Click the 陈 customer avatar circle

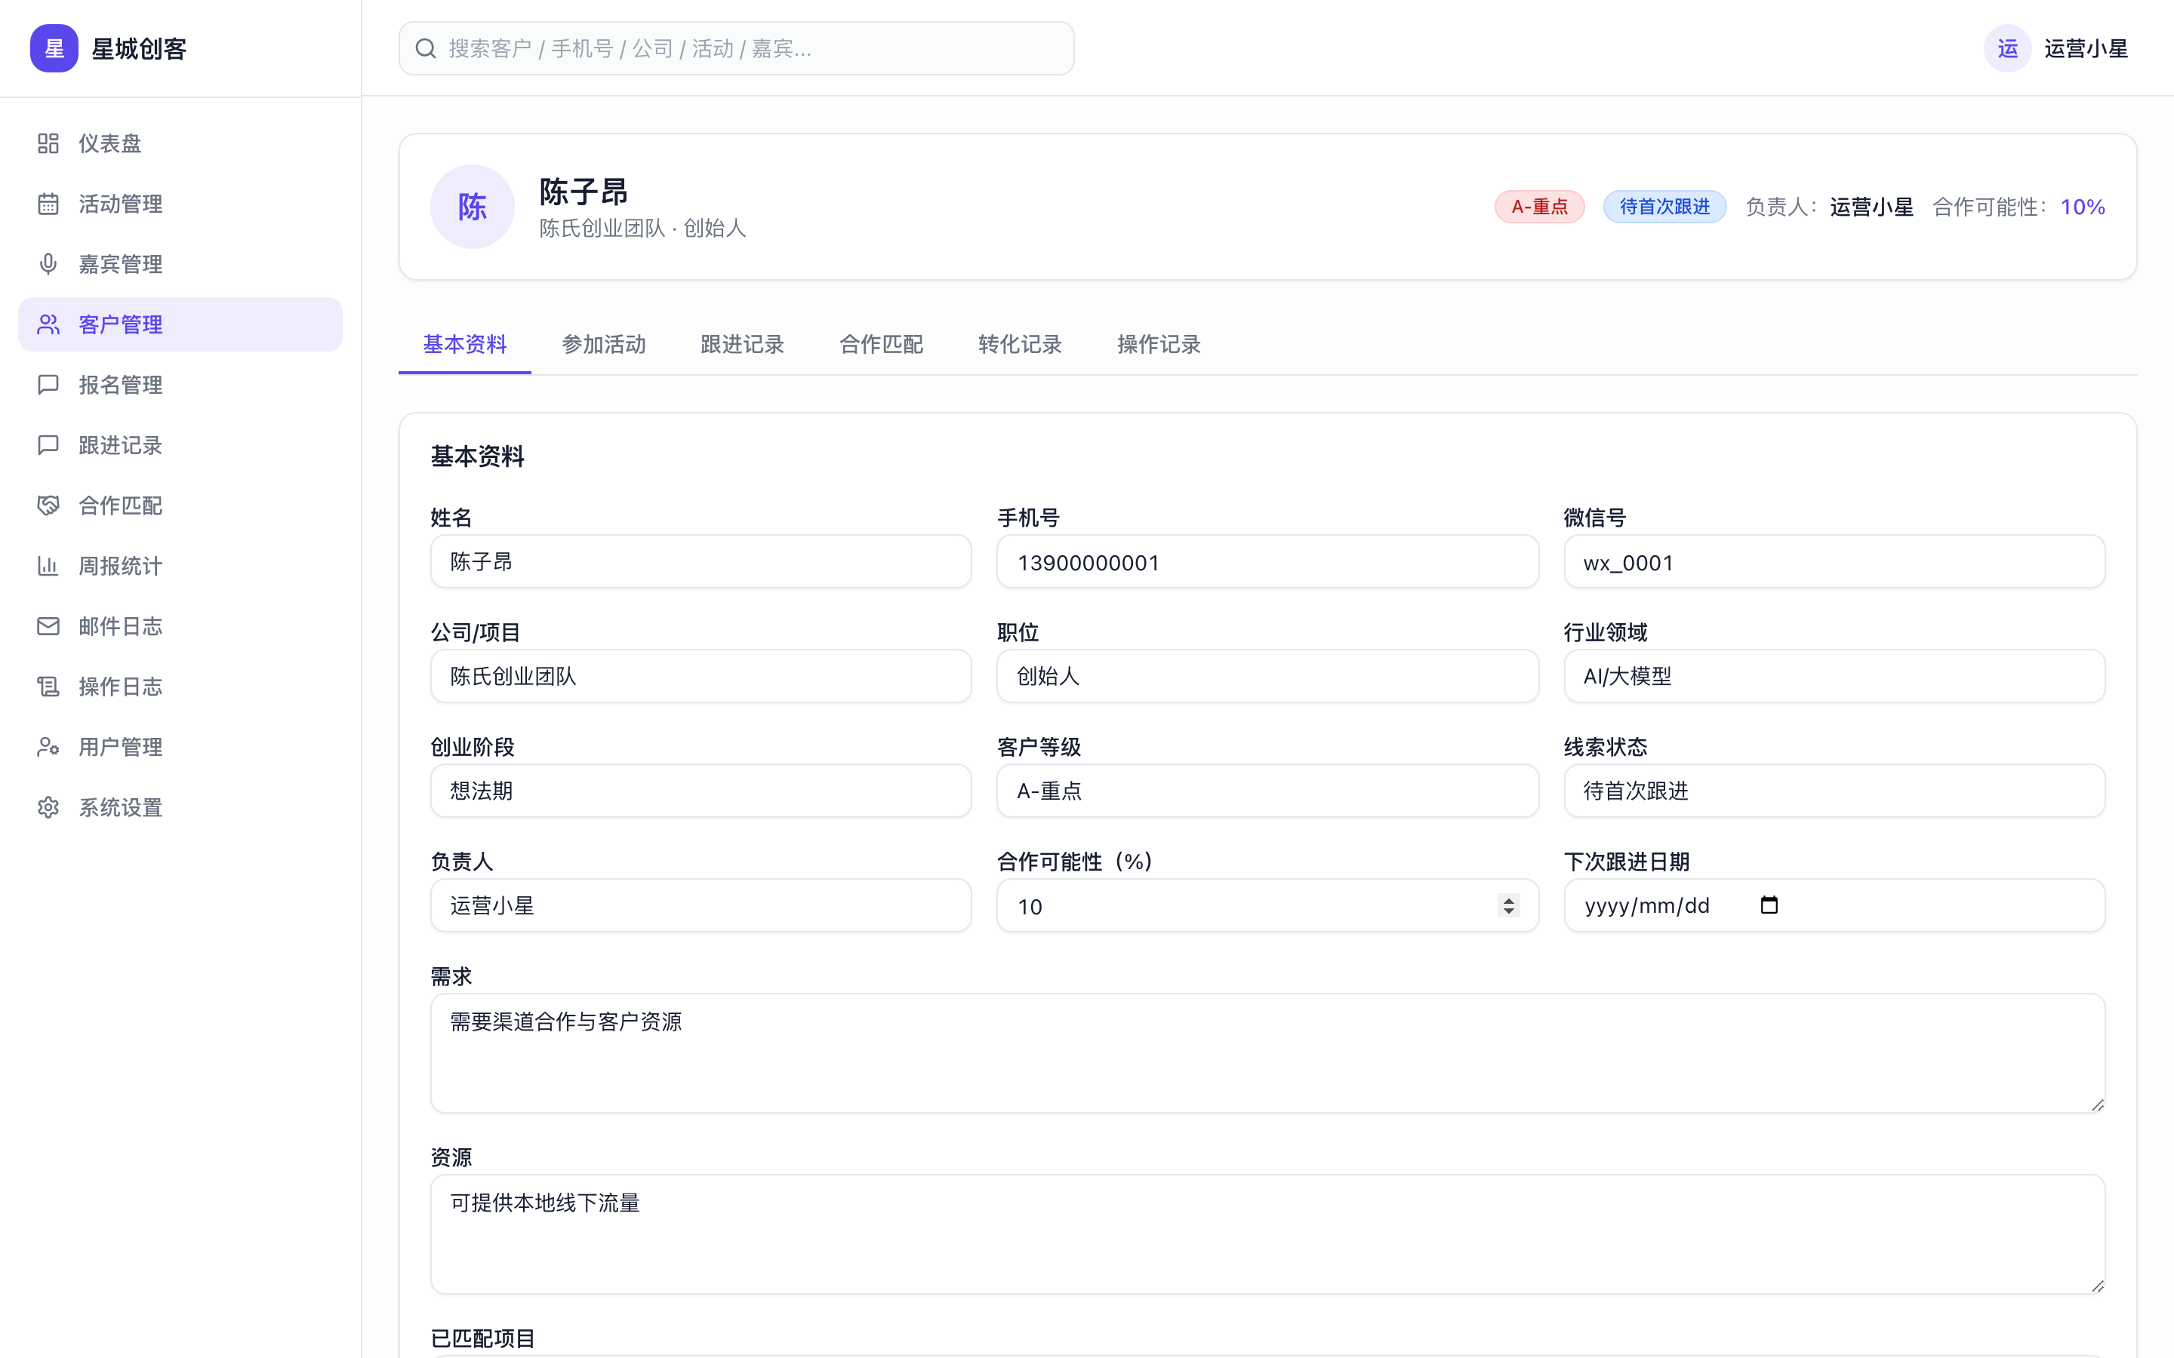click(x=473, y=207)
